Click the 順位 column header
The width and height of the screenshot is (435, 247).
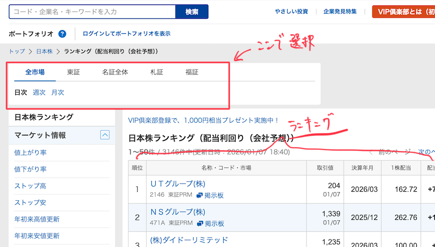click(x=137, y=168)
